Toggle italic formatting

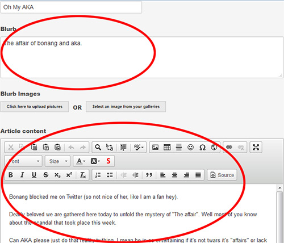[22, 175]
